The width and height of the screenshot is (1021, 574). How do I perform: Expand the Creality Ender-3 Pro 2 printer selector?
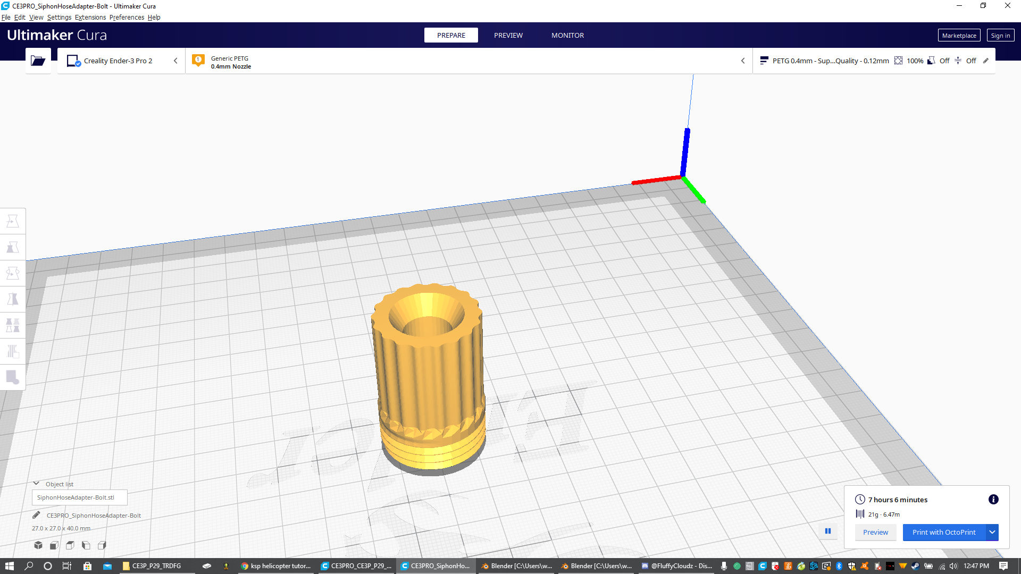coord(121,61)
